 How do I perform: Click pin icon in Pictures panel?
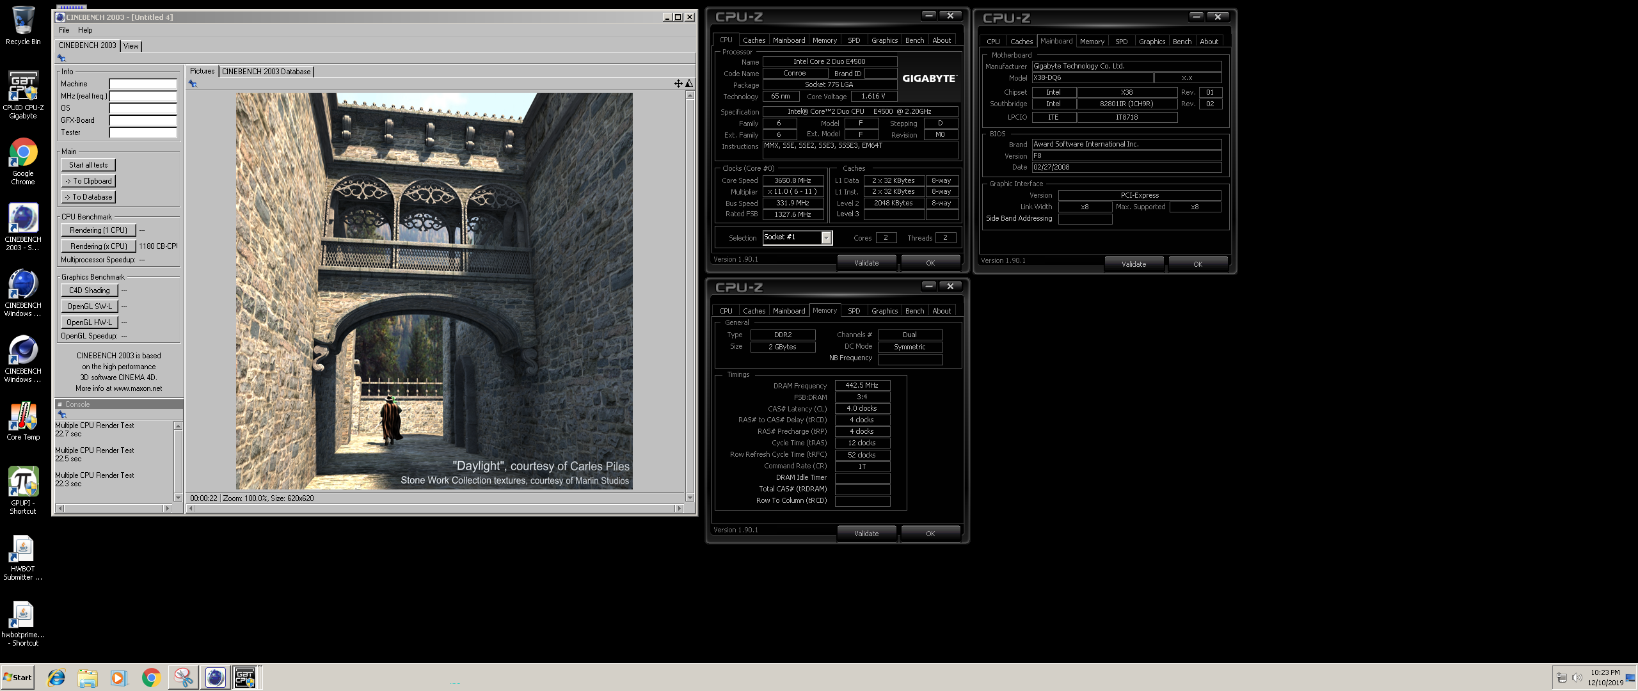193,84
